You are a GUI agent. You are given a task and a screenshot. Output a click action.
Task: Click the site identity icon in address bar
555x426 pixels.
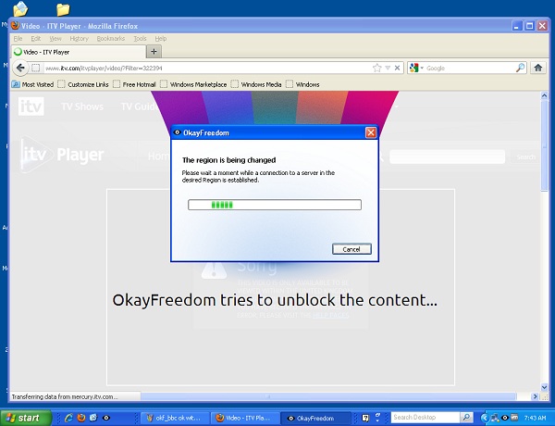click(36, 68)
